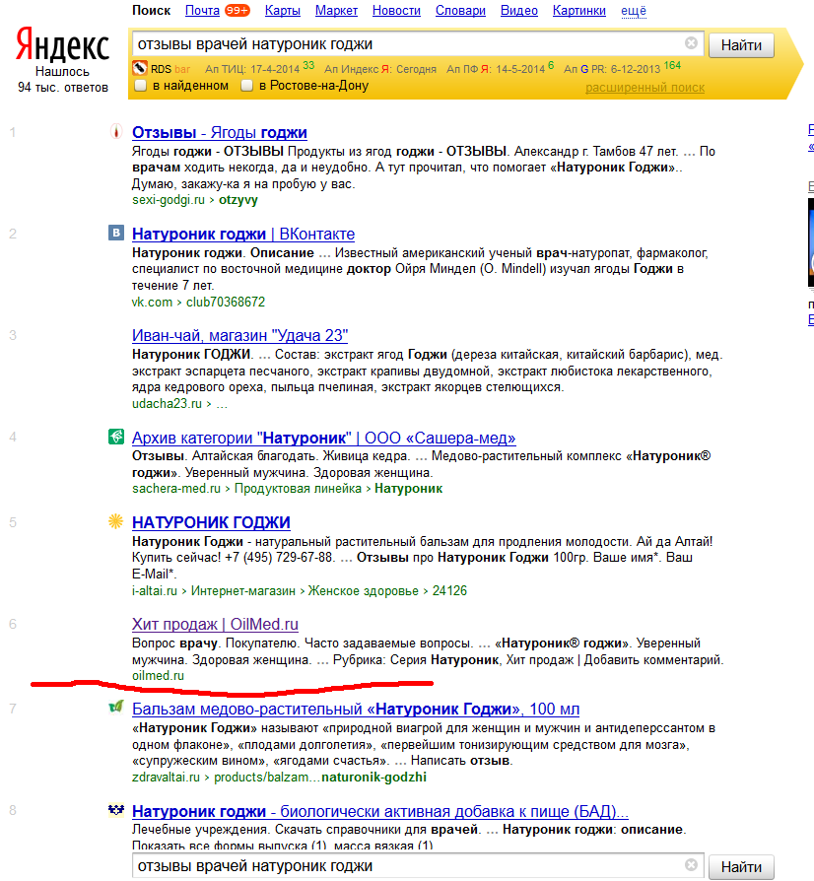Image resolution: width=814 pixels, height=881 pixels.
Task: Open result 'Иван-чай, магазин "Удача 23"'
Action: coord(239,335)
